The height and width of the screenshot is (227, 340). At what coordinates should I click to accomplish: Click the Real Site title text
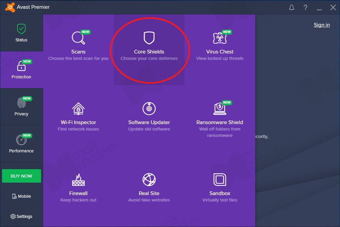tap(149, 193)
